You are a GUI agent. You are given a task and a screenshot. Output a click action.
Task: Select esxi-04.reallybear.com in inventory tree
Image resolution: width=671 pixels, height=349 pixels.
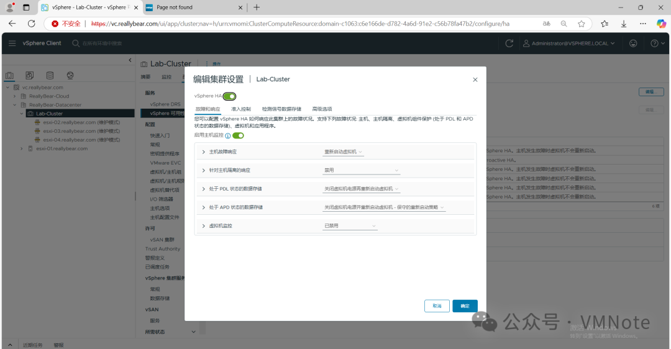coord(81,140)
